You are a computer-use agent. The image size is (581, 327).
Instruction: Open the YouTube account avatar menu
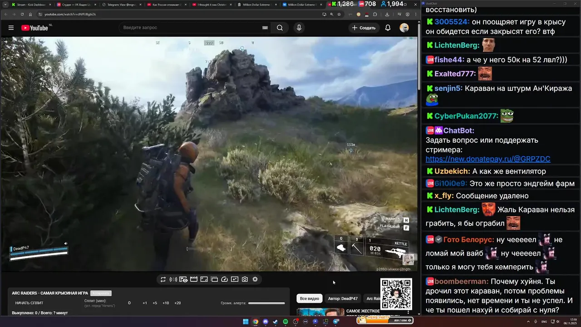[x=404, y=28]
